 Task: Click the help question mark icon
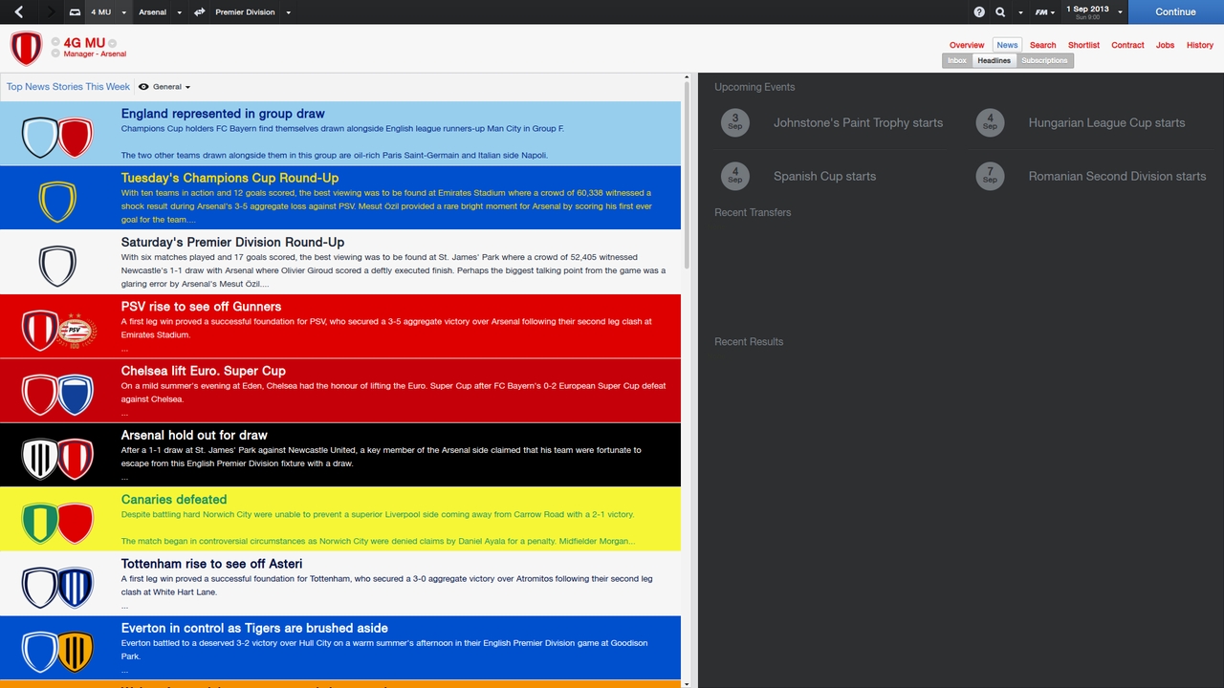978,12
